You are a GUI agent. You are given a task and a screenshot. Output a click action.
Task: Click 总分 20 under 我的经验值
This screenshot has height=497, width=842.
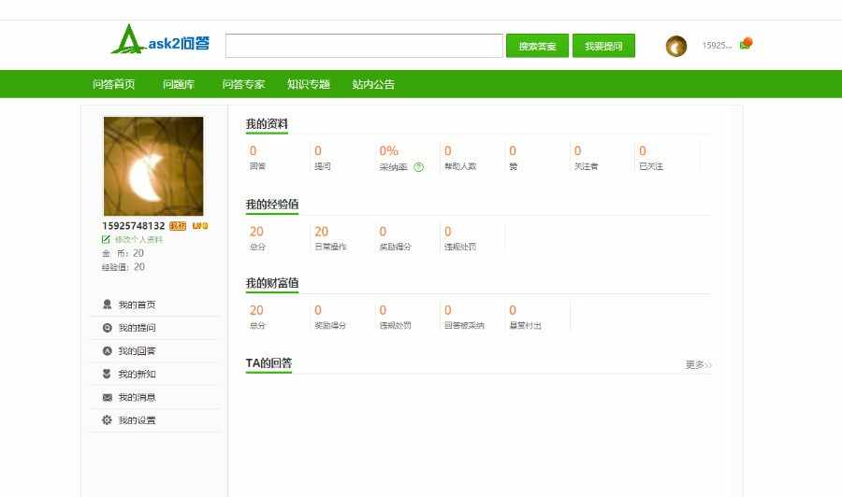coord(256,238)
